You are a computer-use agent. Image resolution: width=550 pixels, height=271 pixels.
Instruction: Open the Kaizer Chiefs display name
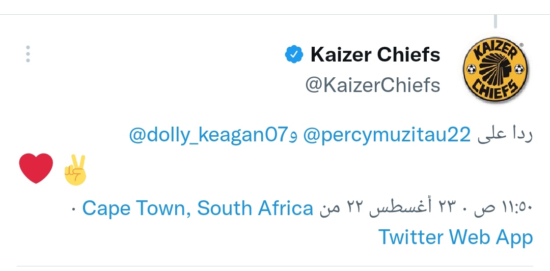pyautogui.click(x=375, y=54)
